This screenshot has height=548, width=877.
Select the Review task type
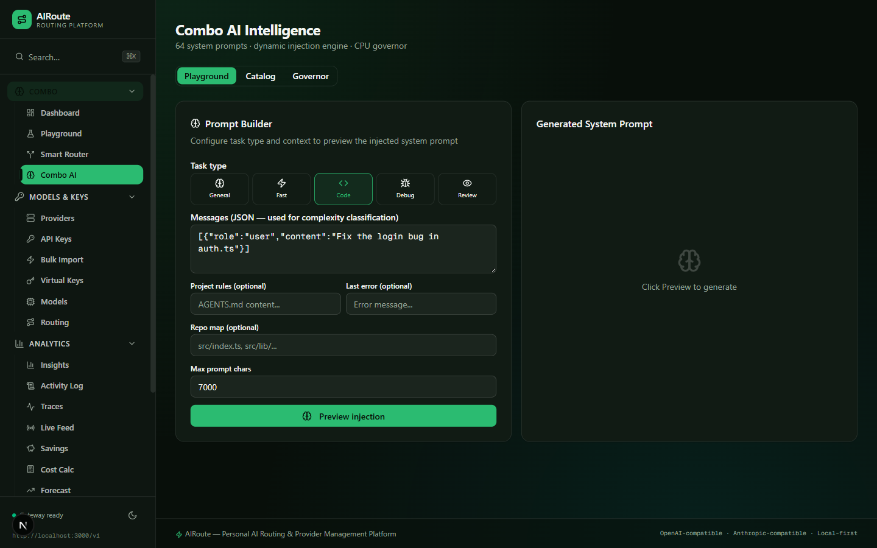(x=467, y=189)
